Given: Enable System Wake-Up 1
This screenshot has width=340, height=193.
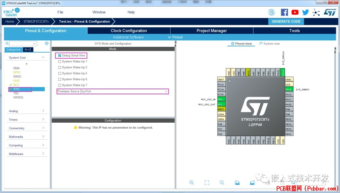Looking at the screenshot, I should (59, 61).
